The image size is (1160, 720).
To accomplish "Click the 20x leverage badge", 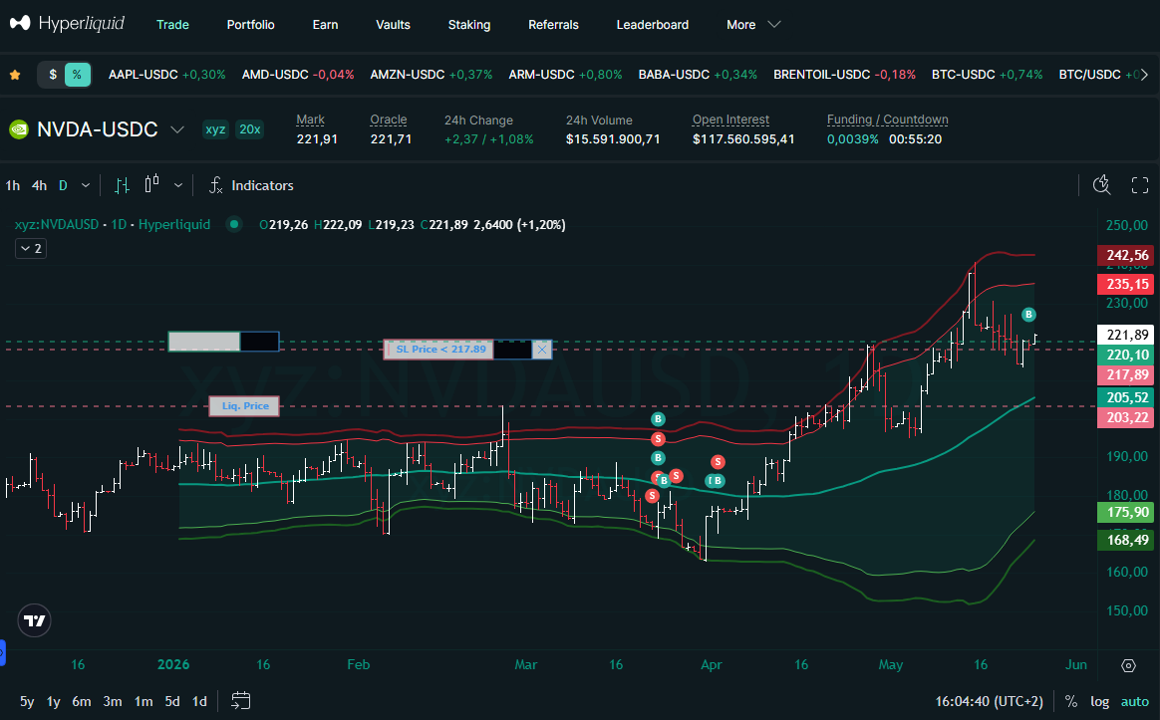I will 249,129.
